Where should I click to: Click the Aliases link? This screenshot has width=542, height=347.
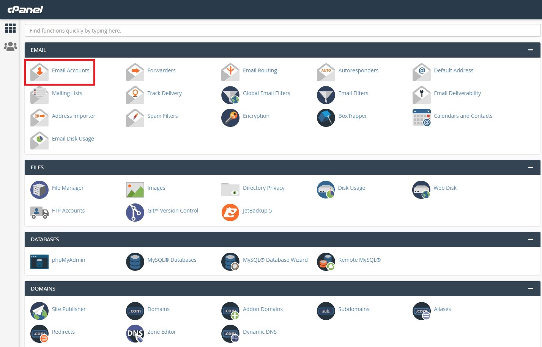click(x=442, y=309)
